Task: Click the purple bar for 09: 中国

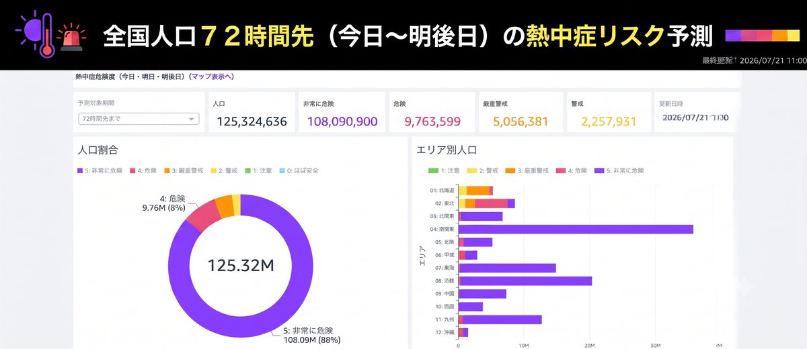Action: tap(482, 293)
